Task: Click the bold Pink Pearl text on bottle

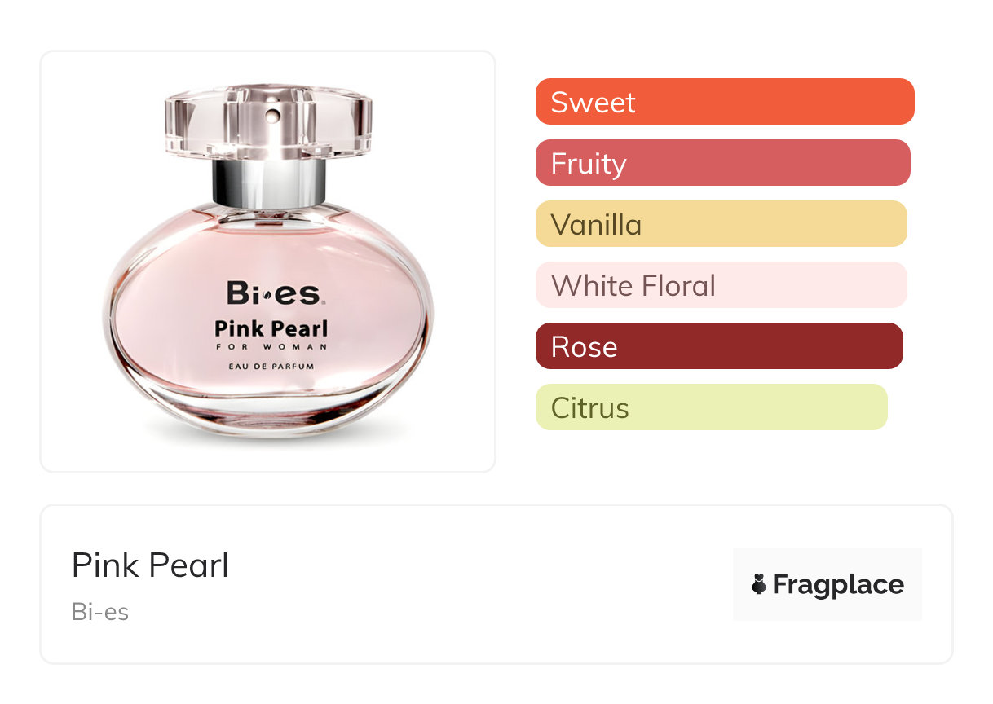Action: pos(271,328)
